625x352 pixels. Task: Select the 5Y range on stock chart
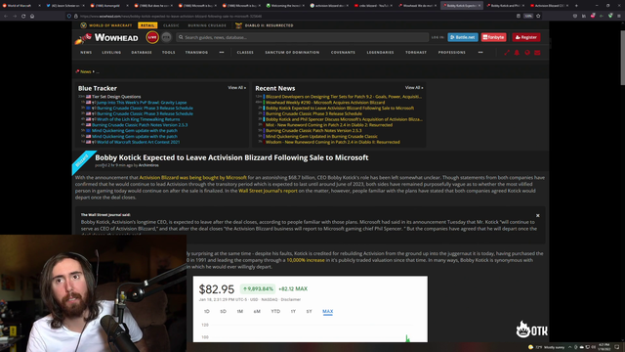pos(309,311)
